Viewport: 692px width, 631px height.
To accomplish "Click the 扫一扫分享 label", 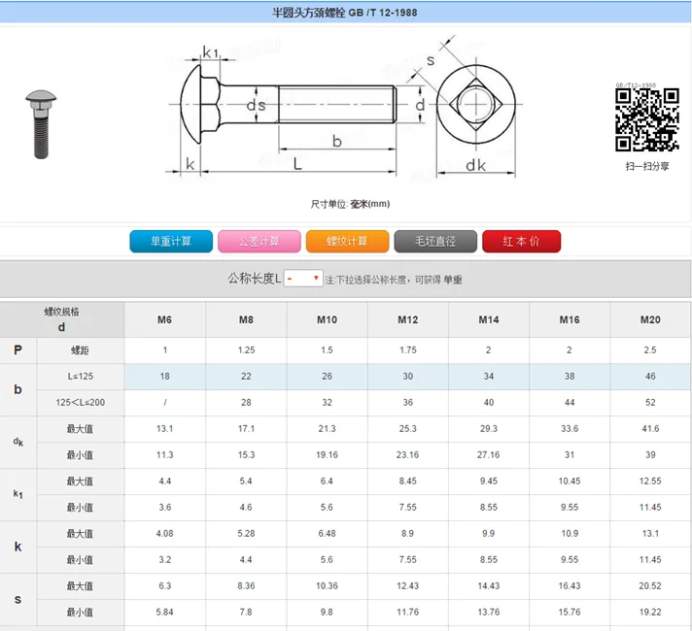I will [x=647, y=166].
